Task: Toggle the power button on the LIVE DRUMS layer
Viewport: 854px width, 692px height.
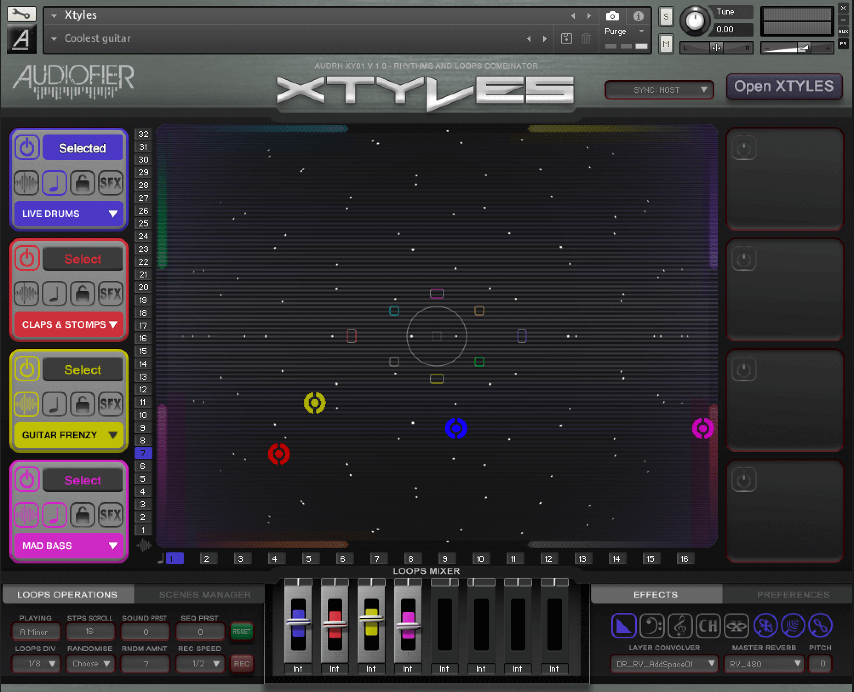Action: point(26,147)
